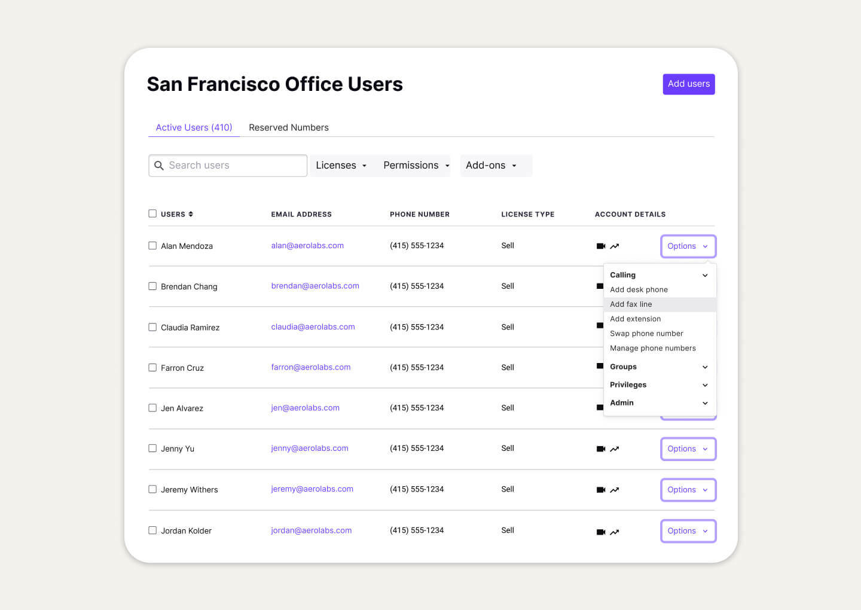Select the checkbox for Farron Cruz
The width and height of the screenshot is (861, 610).
click(152, 367)
